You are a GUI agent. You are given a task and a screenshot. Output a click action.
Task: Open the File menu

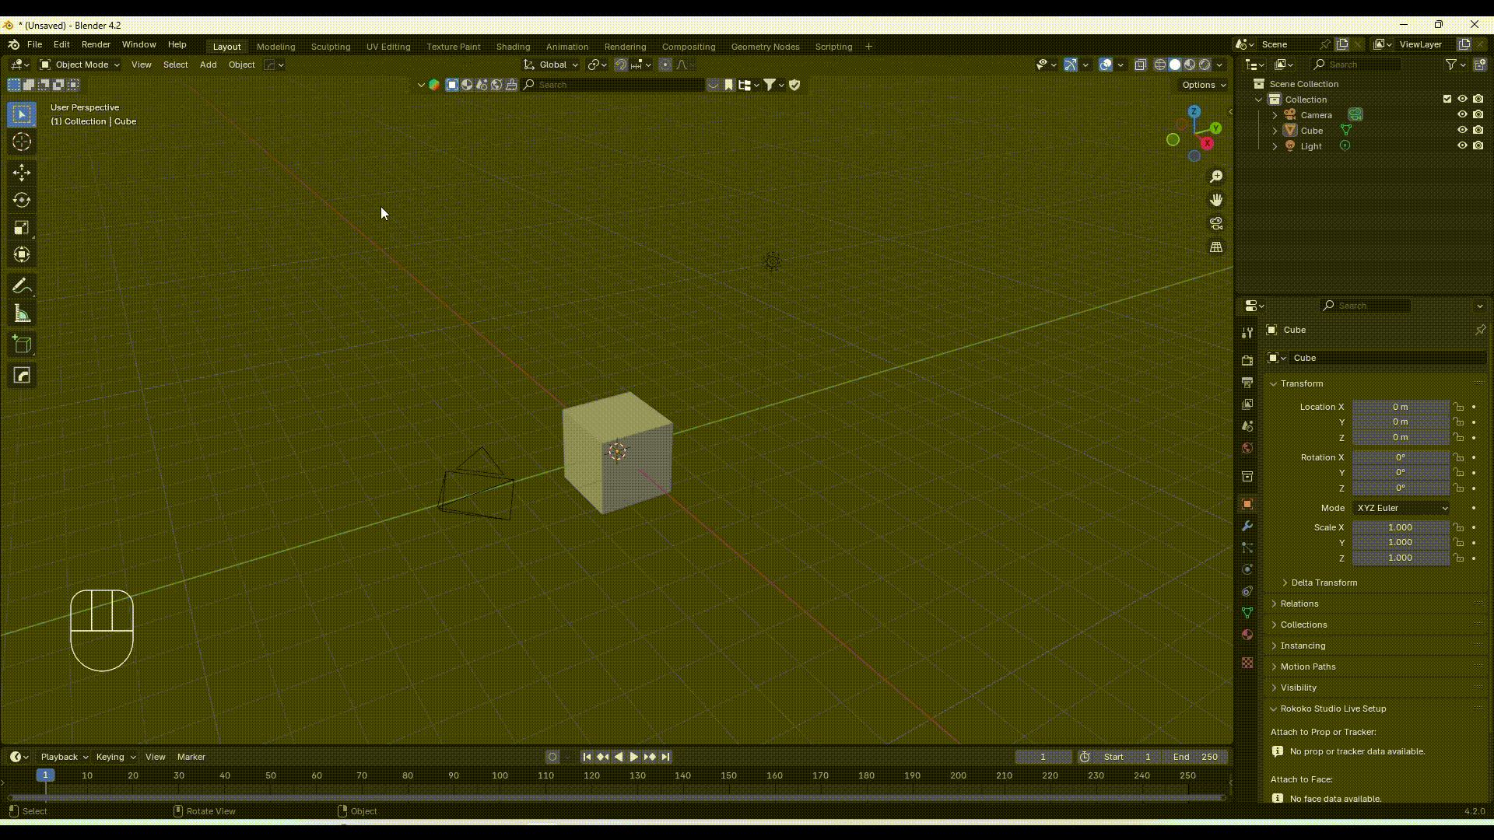(x=34, y=44)
